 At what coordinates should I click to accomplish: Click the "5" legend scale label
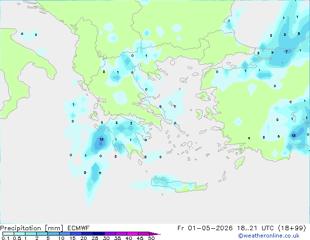pos(48,238)
